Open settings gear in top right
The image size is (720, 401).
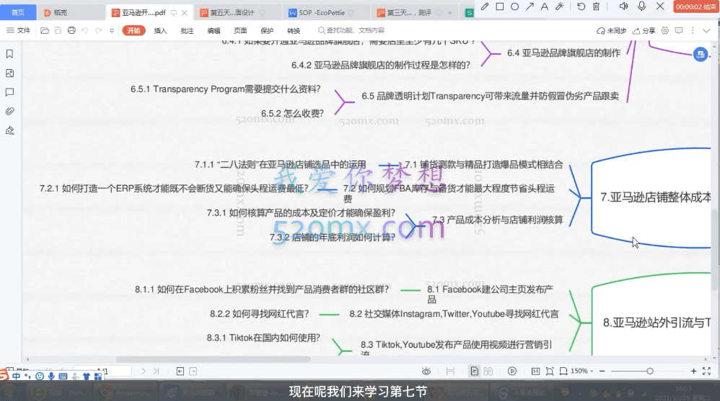coord(665,30)
